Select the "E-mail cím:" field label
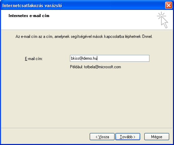The width and height of the screenshot is (174, 145). coord(34,59)
